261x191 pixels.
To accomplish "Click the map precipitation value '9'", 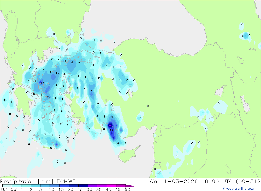I will 49,84.
